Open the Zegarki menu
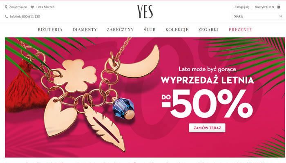The image size is (286, 163). pos(208,29)
